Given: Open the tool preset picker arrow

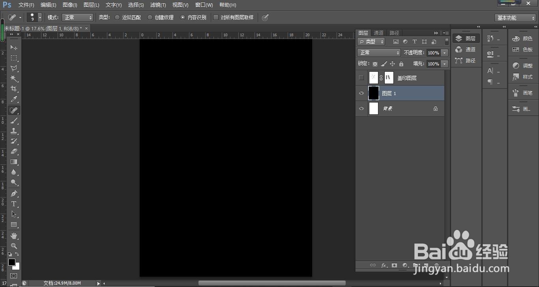Looking at the screenshot, I should tap(20, 17).
